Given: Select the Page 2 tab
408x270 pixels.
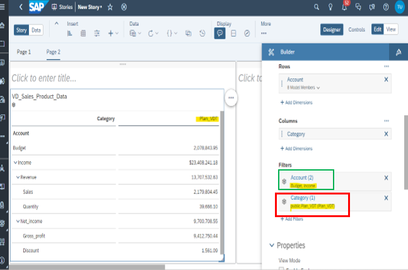Looking at the screenshot, I should coord(54,52).
